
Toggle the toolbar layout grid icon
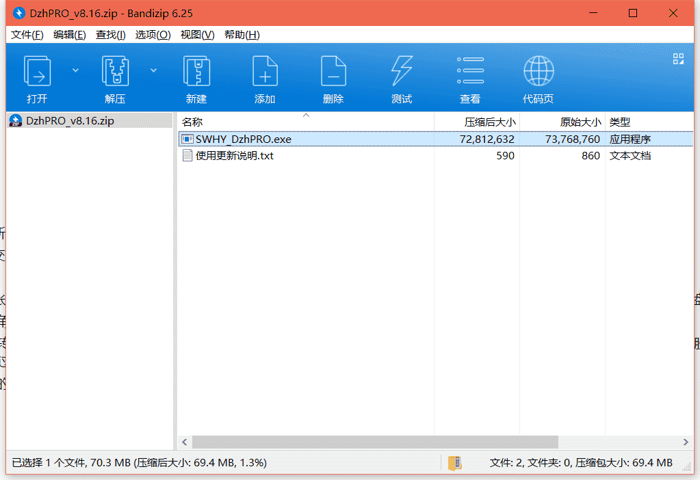pos(678,59)
